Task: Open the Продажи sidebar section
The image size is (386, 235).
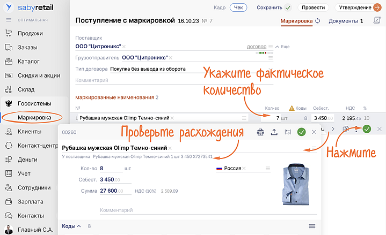Action: (30, 33)
